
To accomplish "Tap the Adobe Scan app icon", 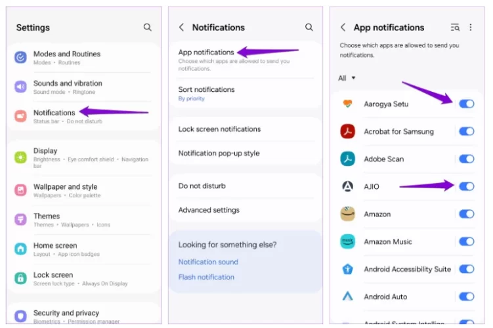I will click(x=347, y=159).
